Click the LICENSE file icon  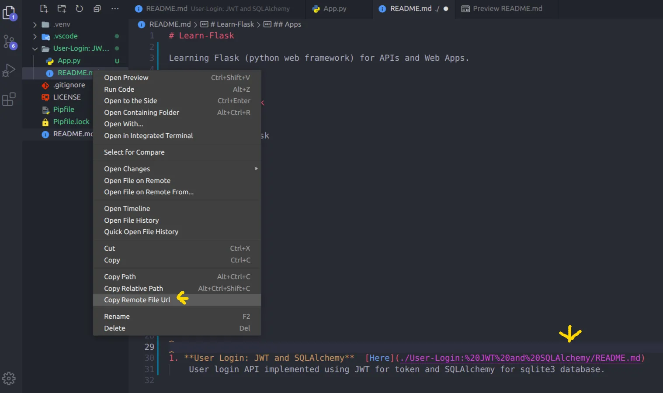pos(45,97)
